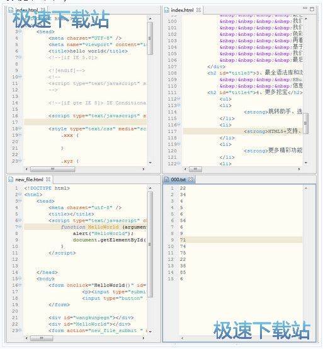Click the div id="wangkunpegn" line
The width and height of the screenshot is (323, 349).
point(91,318)
